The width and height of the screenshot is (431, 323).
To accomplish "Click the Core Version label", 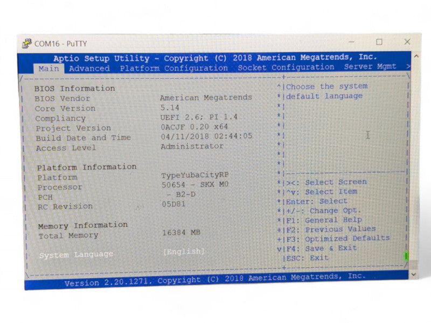I will [x=65, y=109].
